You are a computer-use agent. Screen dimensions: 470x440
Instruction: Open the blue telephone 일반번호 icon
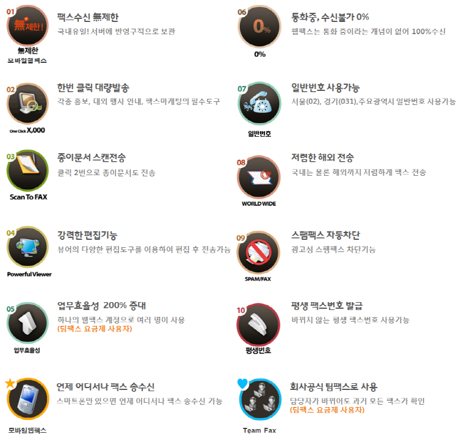click(259, 103)
